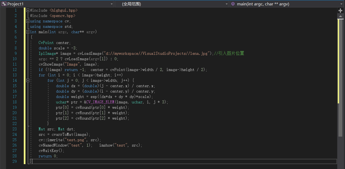Click the 'center = cvPoint(...)' assignment

click(x=149, y=70)
